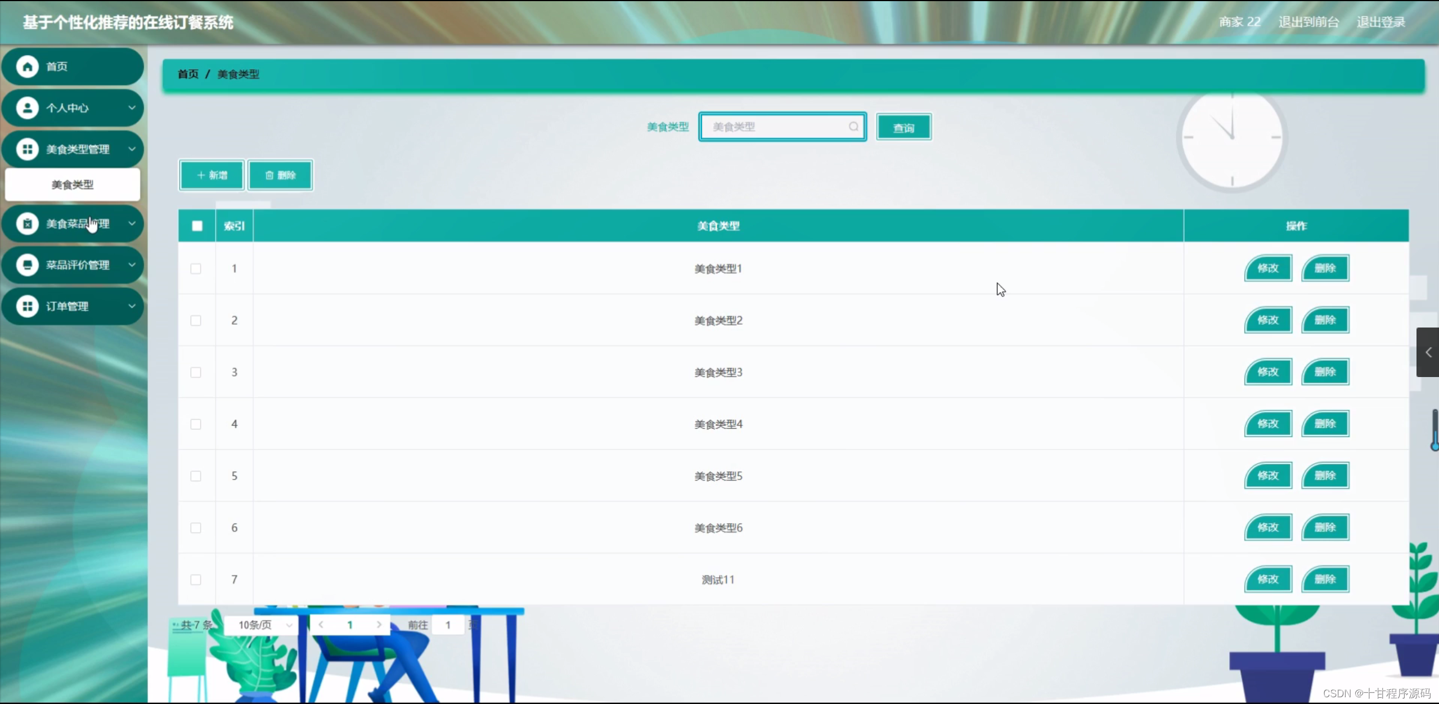Click the search magnifier icon in input

coord(853,127)
